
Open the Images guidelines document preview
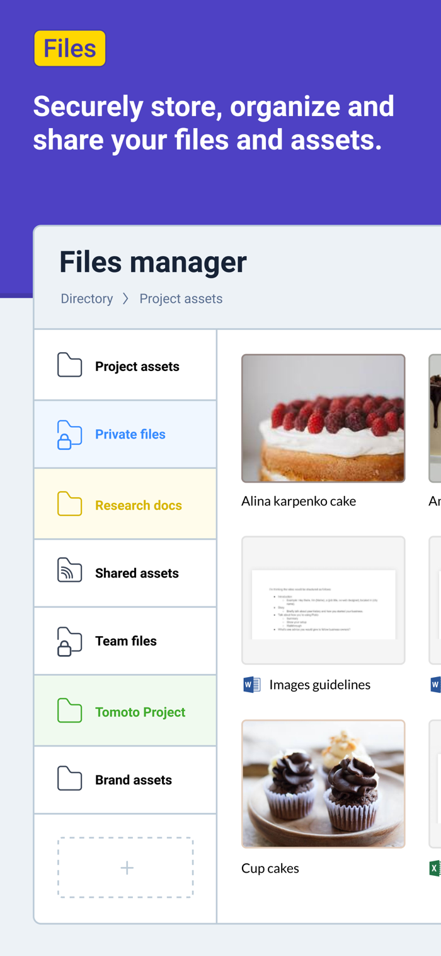coord(323,600)
